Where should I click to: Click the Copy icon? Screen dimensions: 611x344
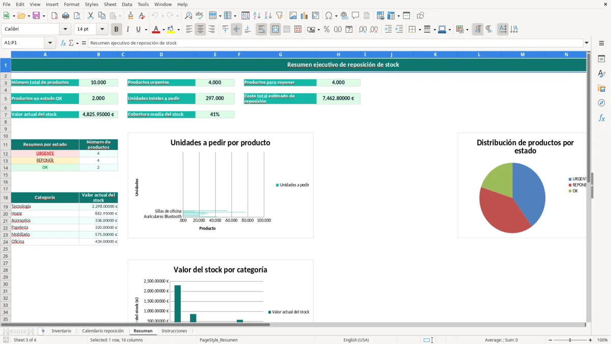(x=102, y=16)
